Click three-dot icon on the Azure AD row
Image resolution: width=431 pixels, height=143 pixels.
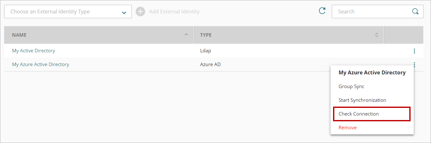[414, 65]
